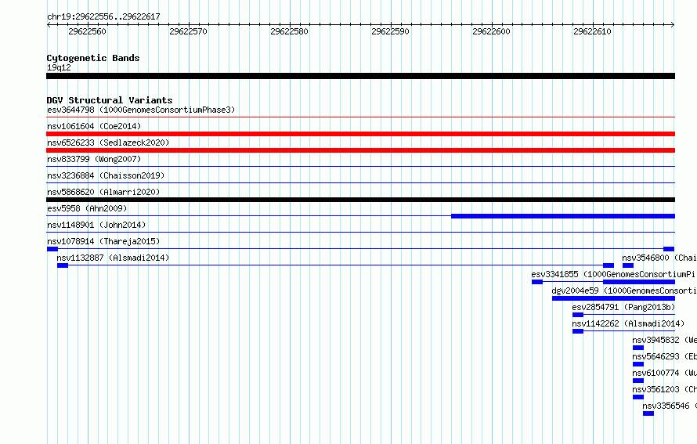Click ruler position 29622610
Screen dimensions: 697x444
tap(592, 31)
